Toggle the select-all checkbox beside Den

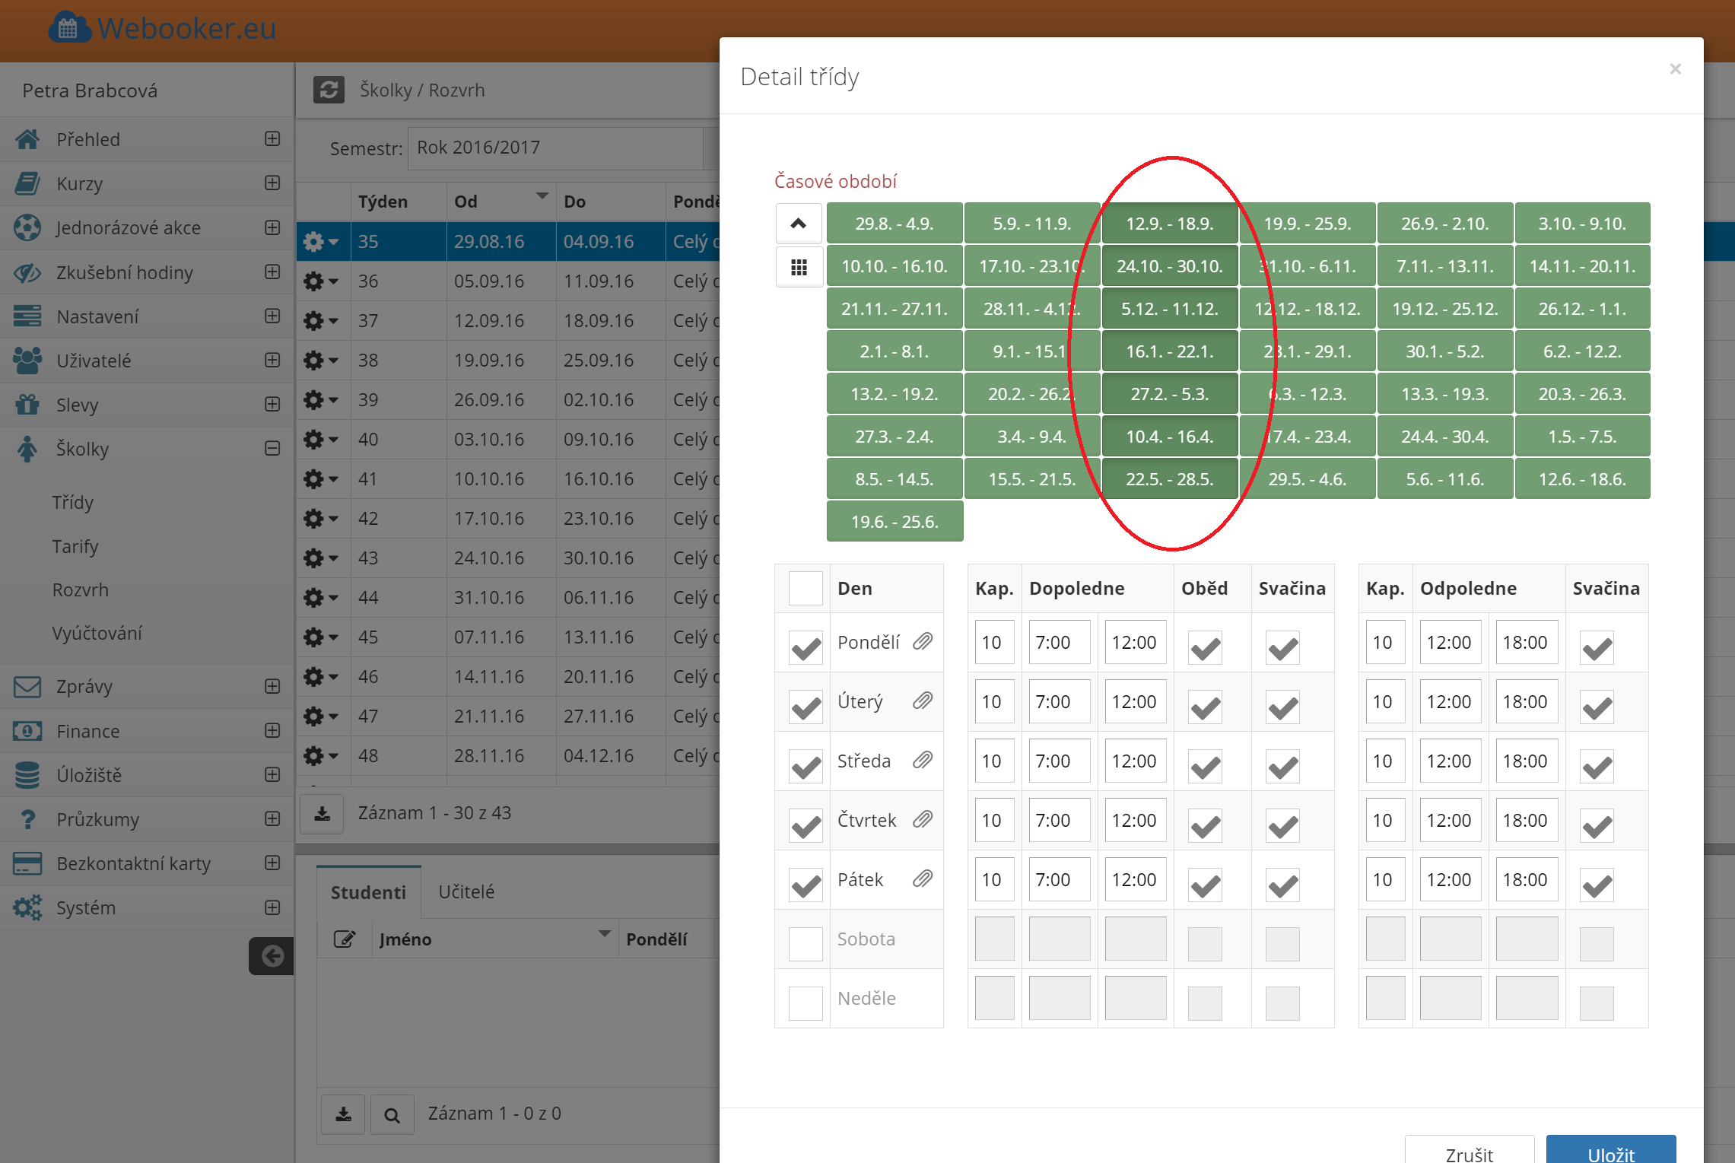point(806,588)
